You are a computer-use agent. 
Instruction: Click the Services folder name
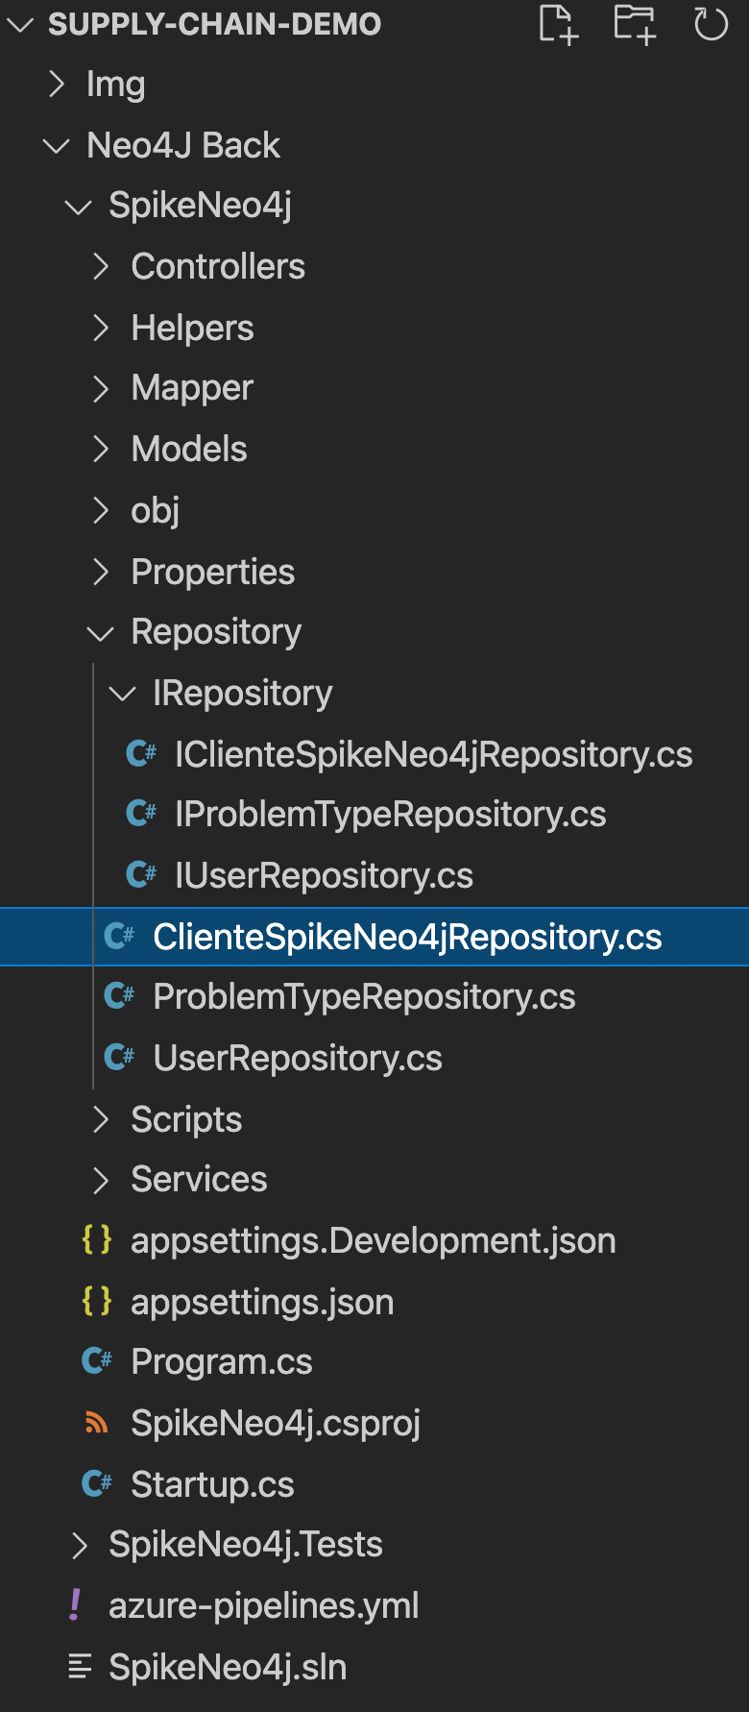pyautogui.click(x=199, y=1180)
